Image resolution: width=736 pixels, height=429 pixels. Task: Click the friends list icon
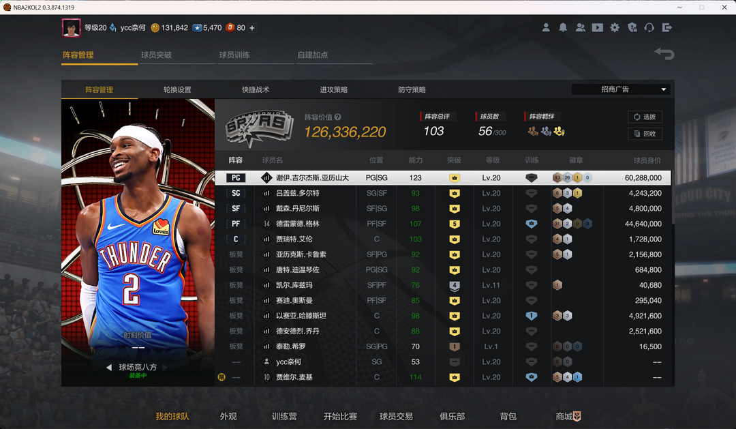580,28
